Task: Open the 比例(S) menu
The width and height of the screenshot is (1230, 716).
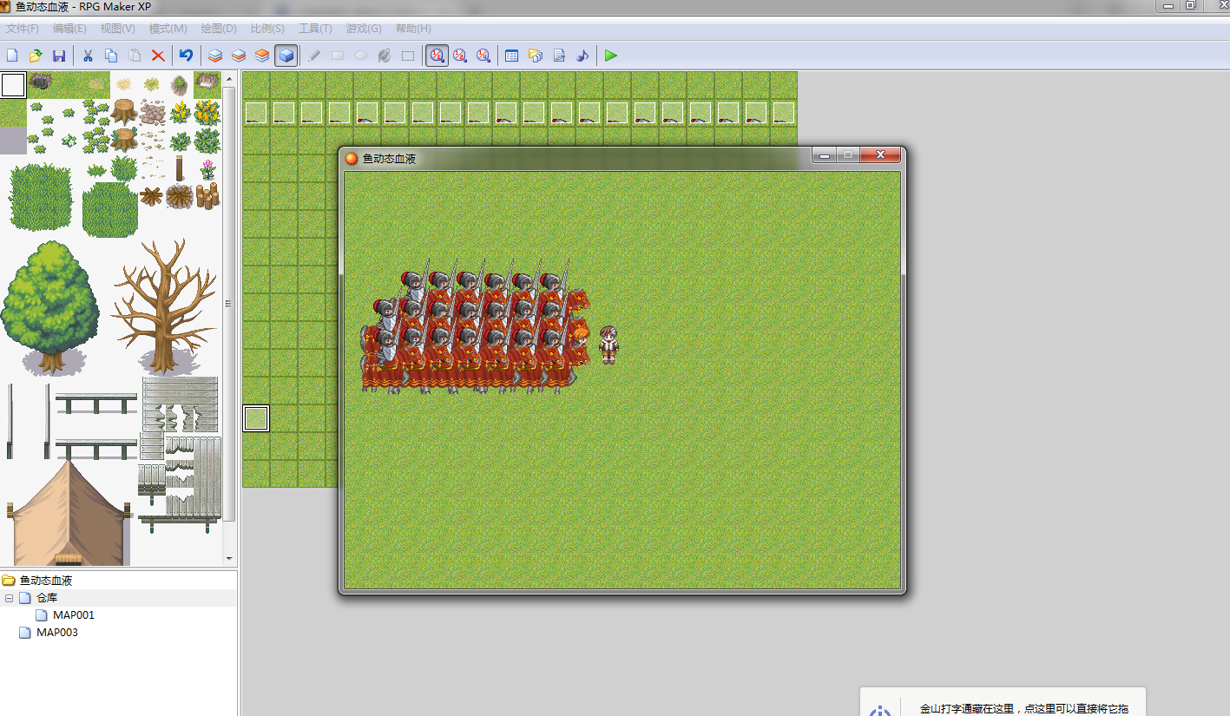Action: [267, 29]
